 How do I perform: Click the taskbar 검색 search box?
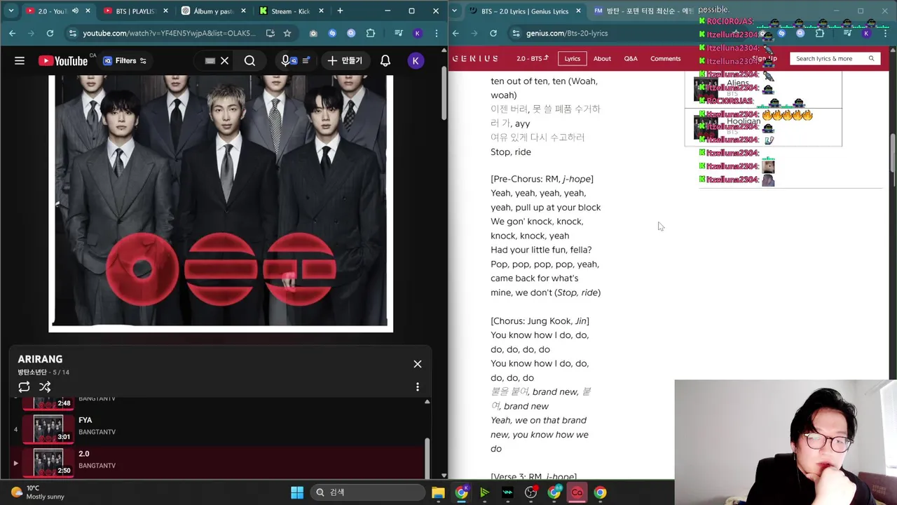(x=367, y=492)
